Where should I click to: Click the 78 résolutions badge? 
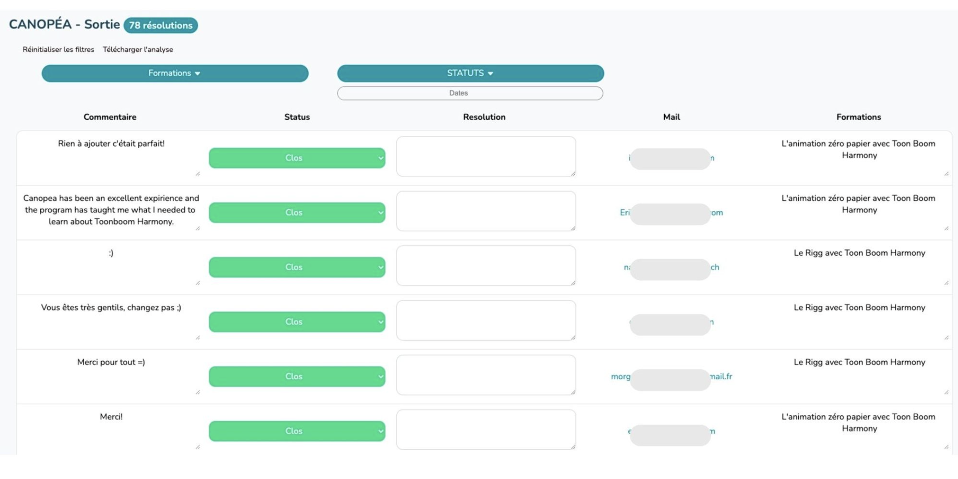(x=161, y=25)
